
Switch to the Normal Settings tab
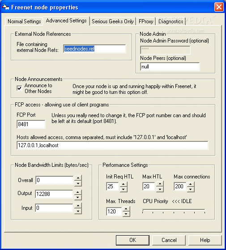pyautogui.click(x=24, y=21)
